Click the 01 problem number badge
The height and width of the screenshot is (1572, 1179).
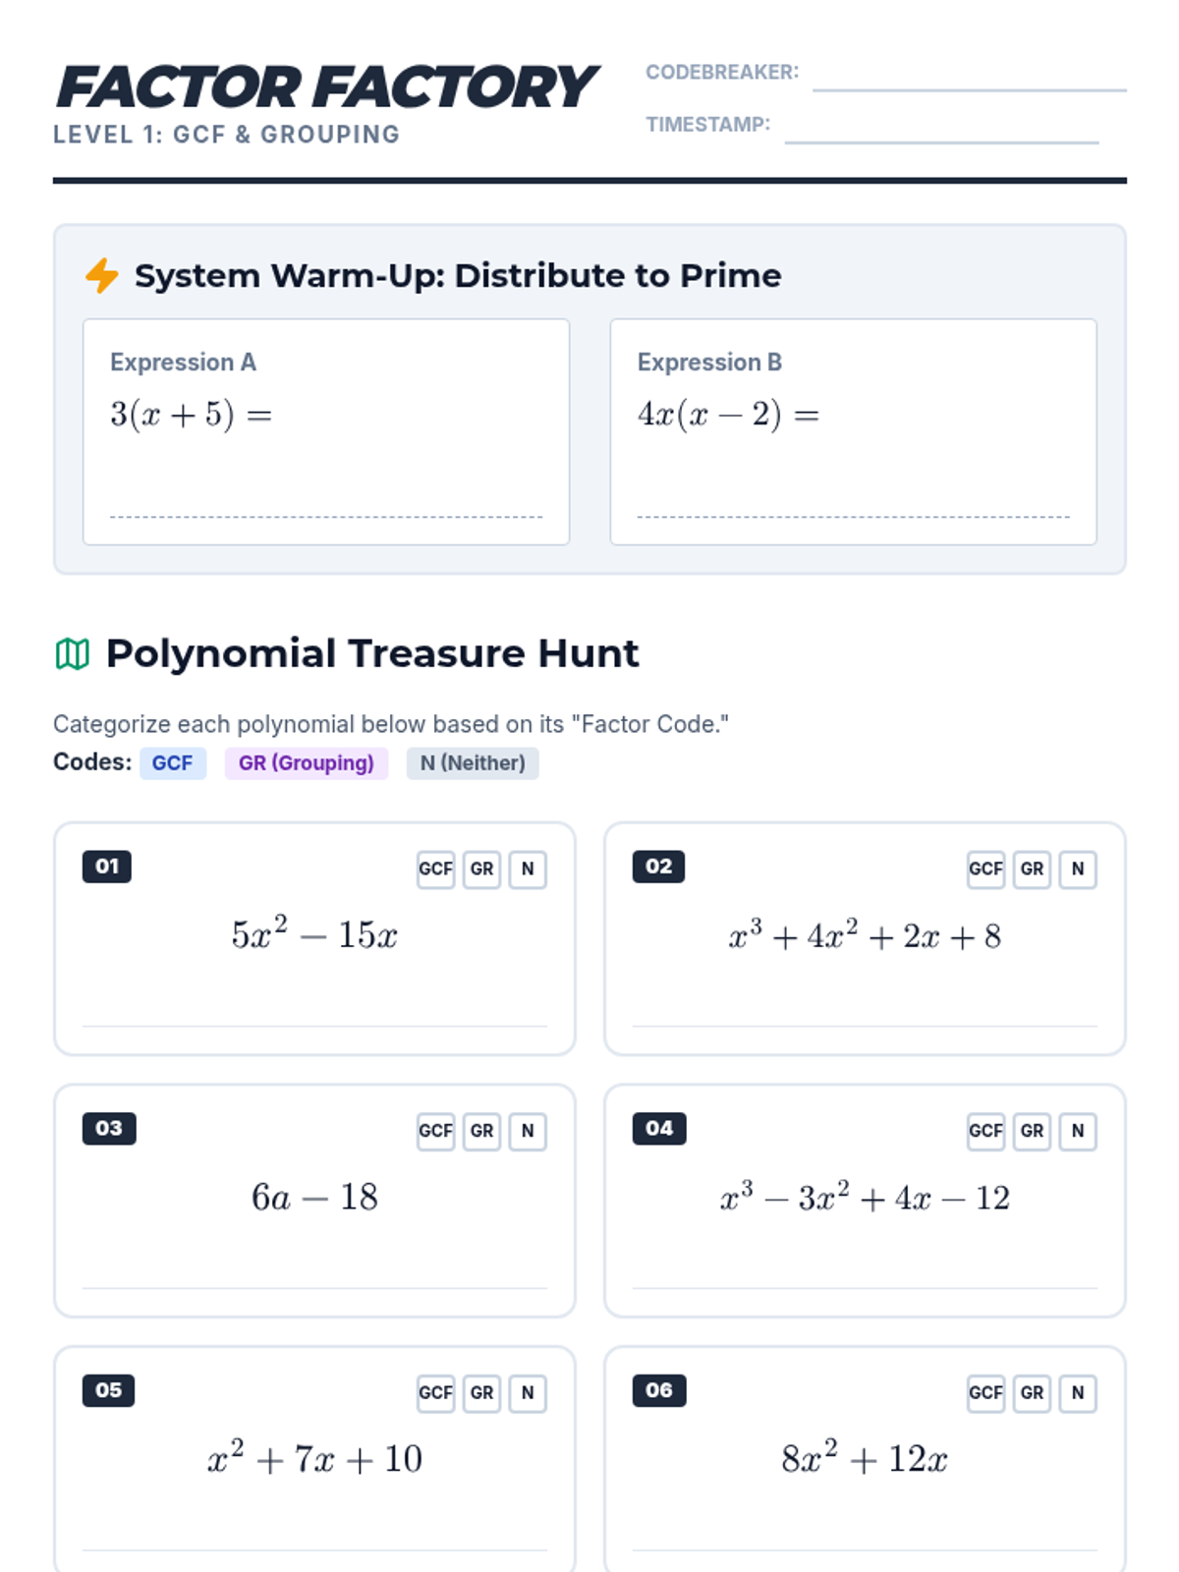107,867
